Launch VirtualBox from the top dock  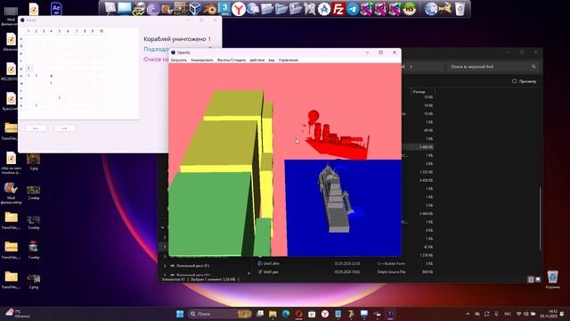coord(196,9)
